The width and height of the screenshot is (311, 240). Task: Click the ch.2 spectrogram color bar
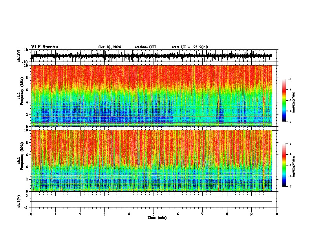coord(284,165)
